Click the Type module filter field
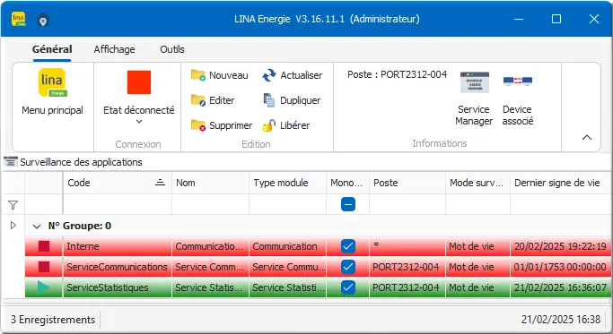Screen dimensions: 613x334 point(288,204)
